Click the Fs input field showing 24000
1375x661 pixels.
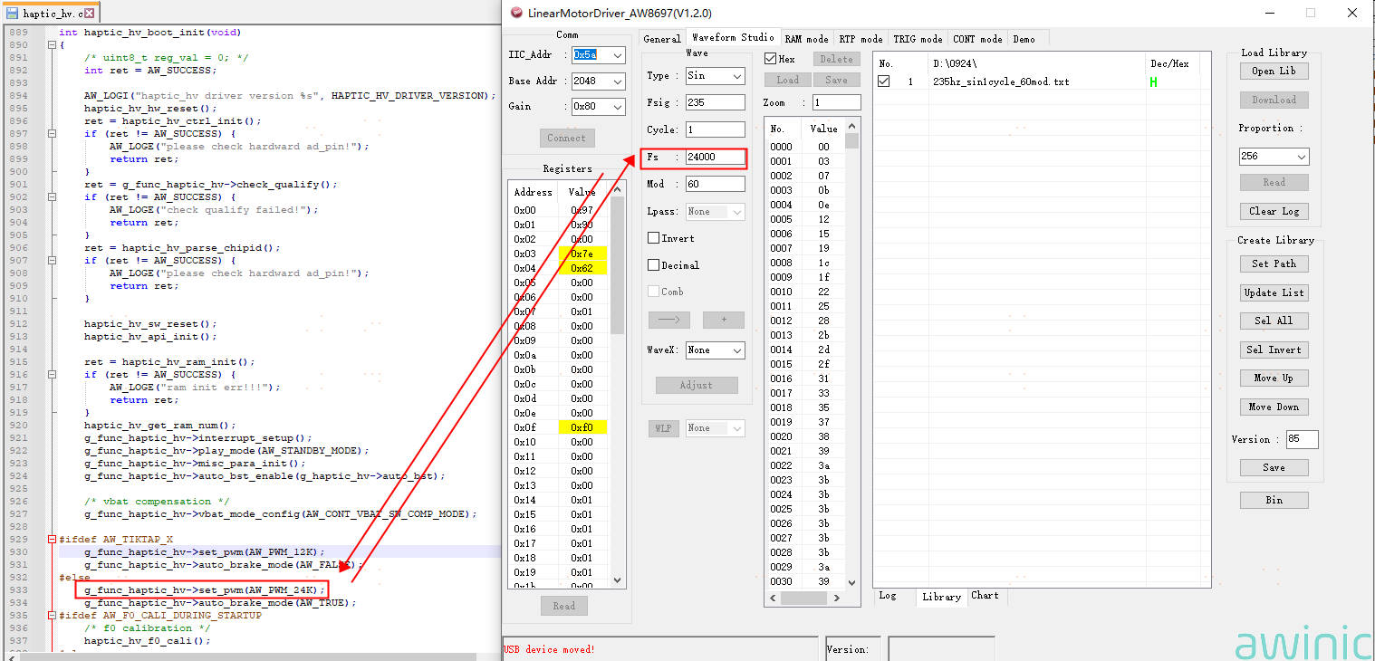pyautogui.click(x=715, y=157)
